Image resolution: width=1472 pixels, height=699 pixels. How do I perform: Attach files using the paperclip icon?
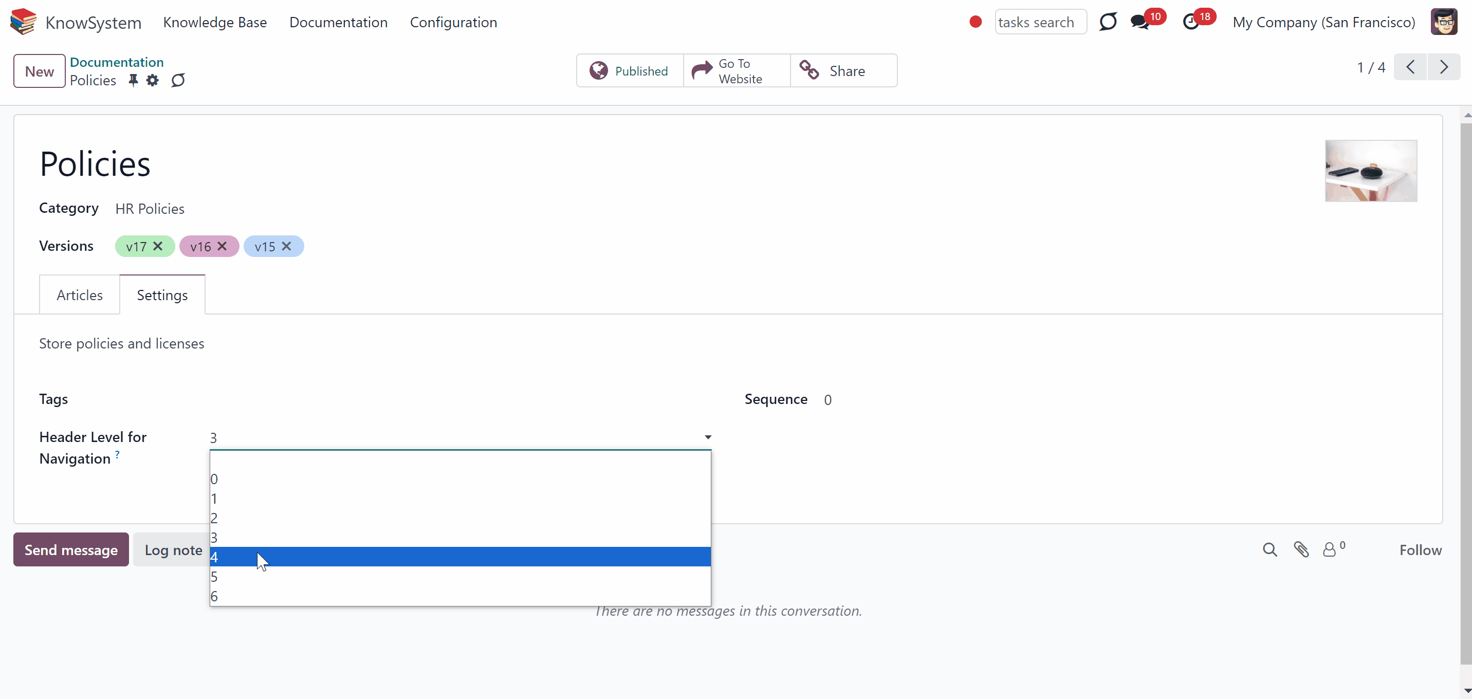(1301, 550)
